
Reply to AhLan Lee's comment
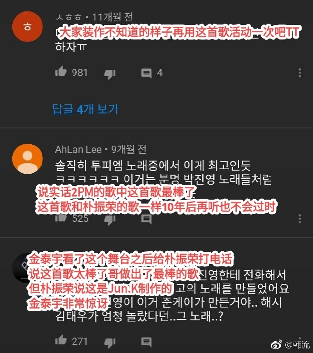pyautogui.click(x=146, y=219)
